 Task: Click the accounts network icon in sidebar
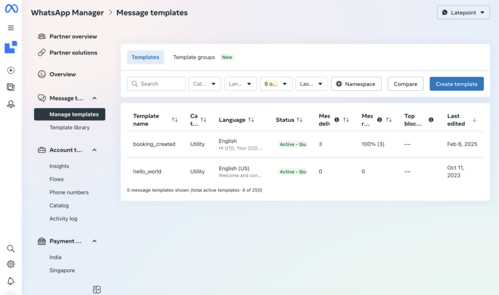coord(11,104)
